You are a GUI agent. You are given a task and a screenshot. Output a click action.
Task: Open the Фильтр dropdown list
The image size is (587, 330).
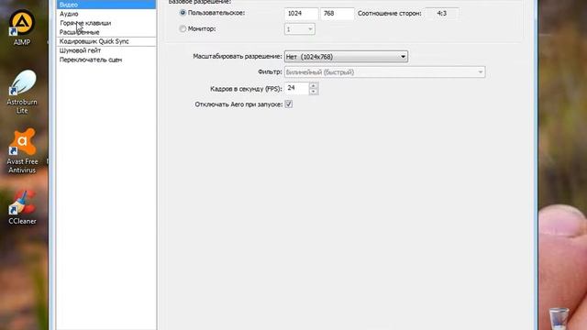[x=384, y=72]
